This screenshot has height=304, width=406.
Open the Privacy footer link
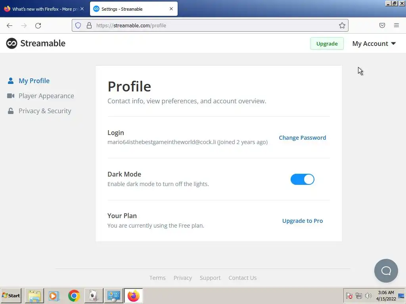(182, 278)
